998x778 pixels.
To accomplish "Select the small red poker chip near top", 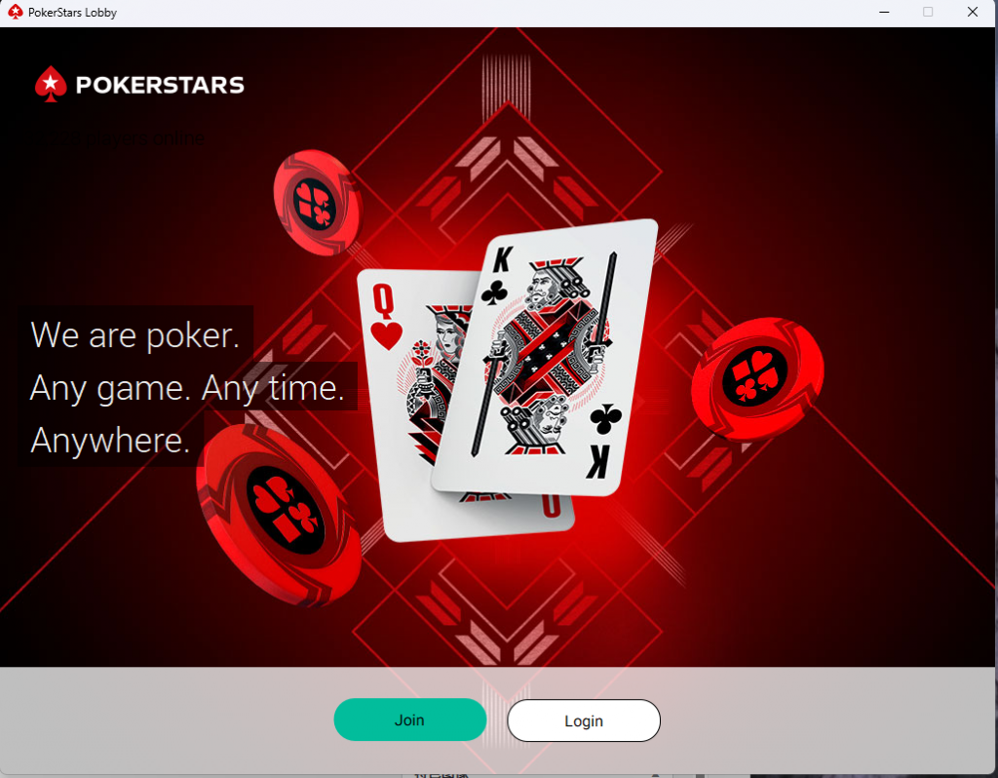I will (318, 203).
